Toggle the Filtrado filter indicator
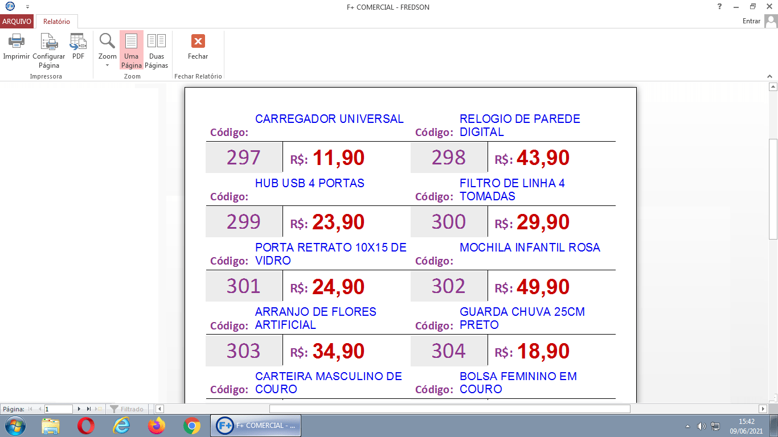778x437 pixels. coord(126,409)
